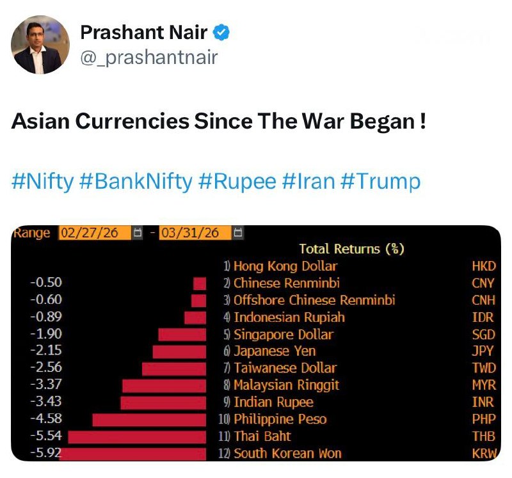512x478 pixels.
Task: Open the #Trump hashtag
Action: click(x=380, y=181)
